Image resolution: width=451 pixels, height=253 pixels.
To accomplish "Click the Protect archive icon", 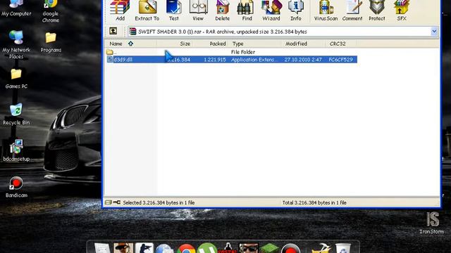I will [x=377, y=11].
